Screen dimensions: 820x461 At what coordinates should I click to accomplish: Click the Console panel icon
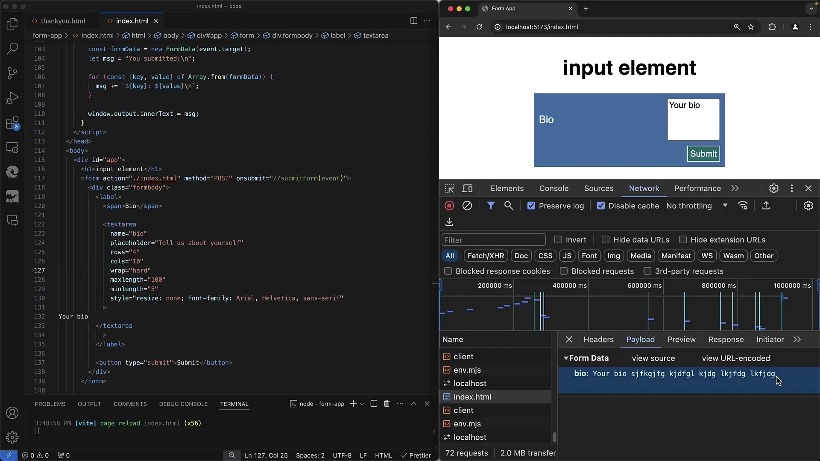pyautogui.click(x=553, y=188)
